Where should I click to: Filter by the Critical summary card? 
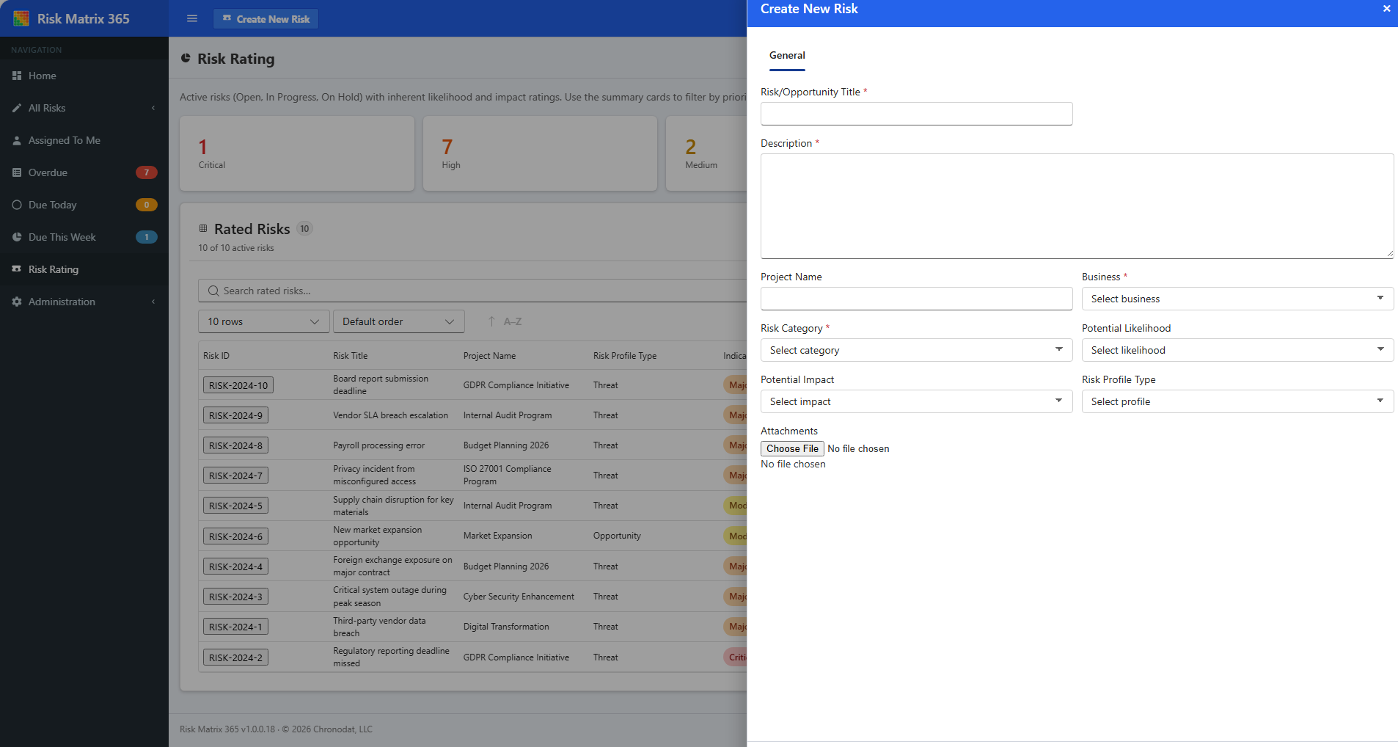[297, 153]
